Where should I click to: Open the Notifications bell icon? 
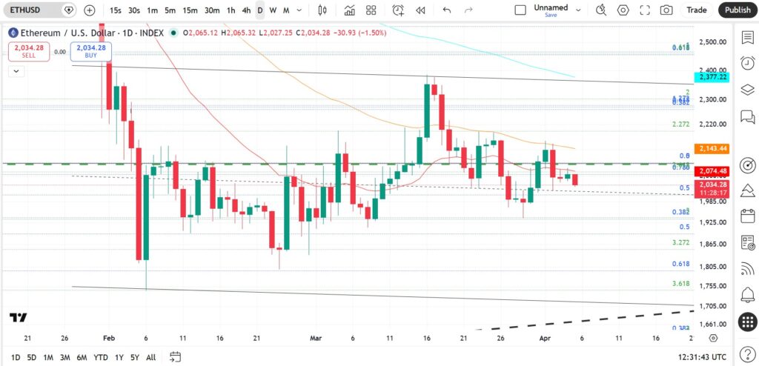[x=748, y=293]
